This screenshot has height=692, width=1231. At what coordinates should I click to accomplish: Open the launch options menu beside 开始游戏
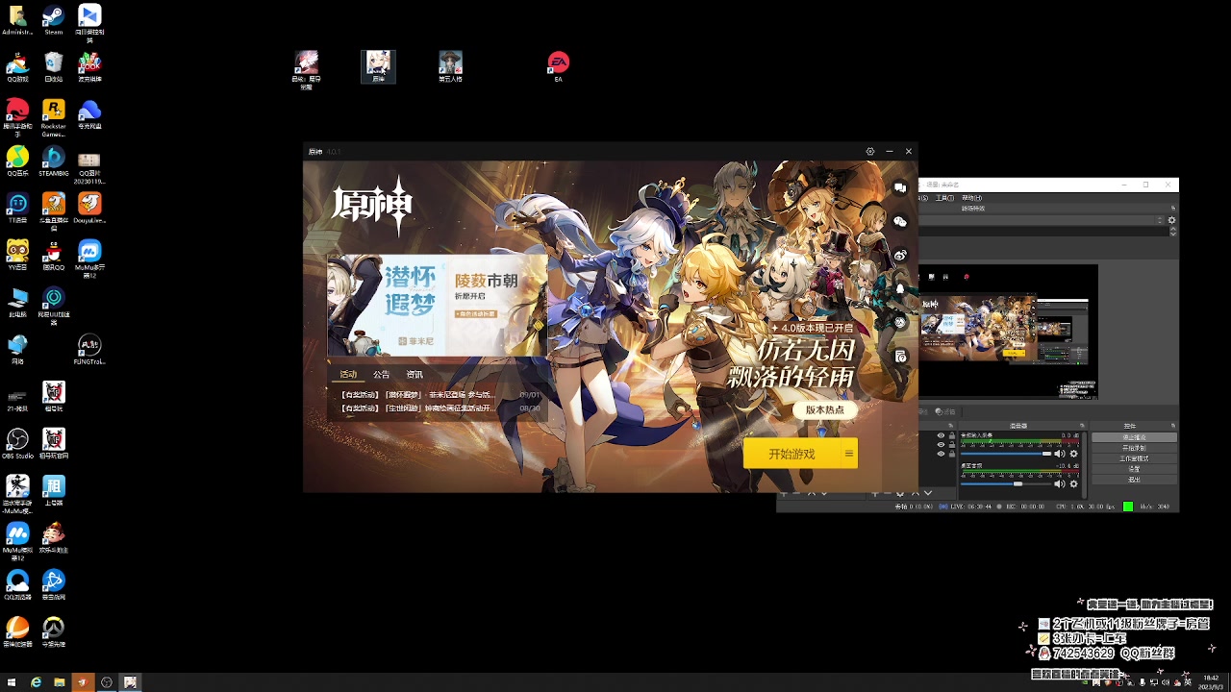point(848,454)
